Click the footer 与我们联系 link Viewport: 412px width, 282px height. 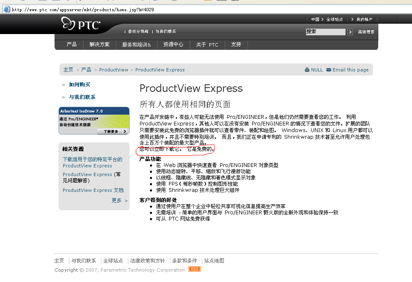point(83,261)
